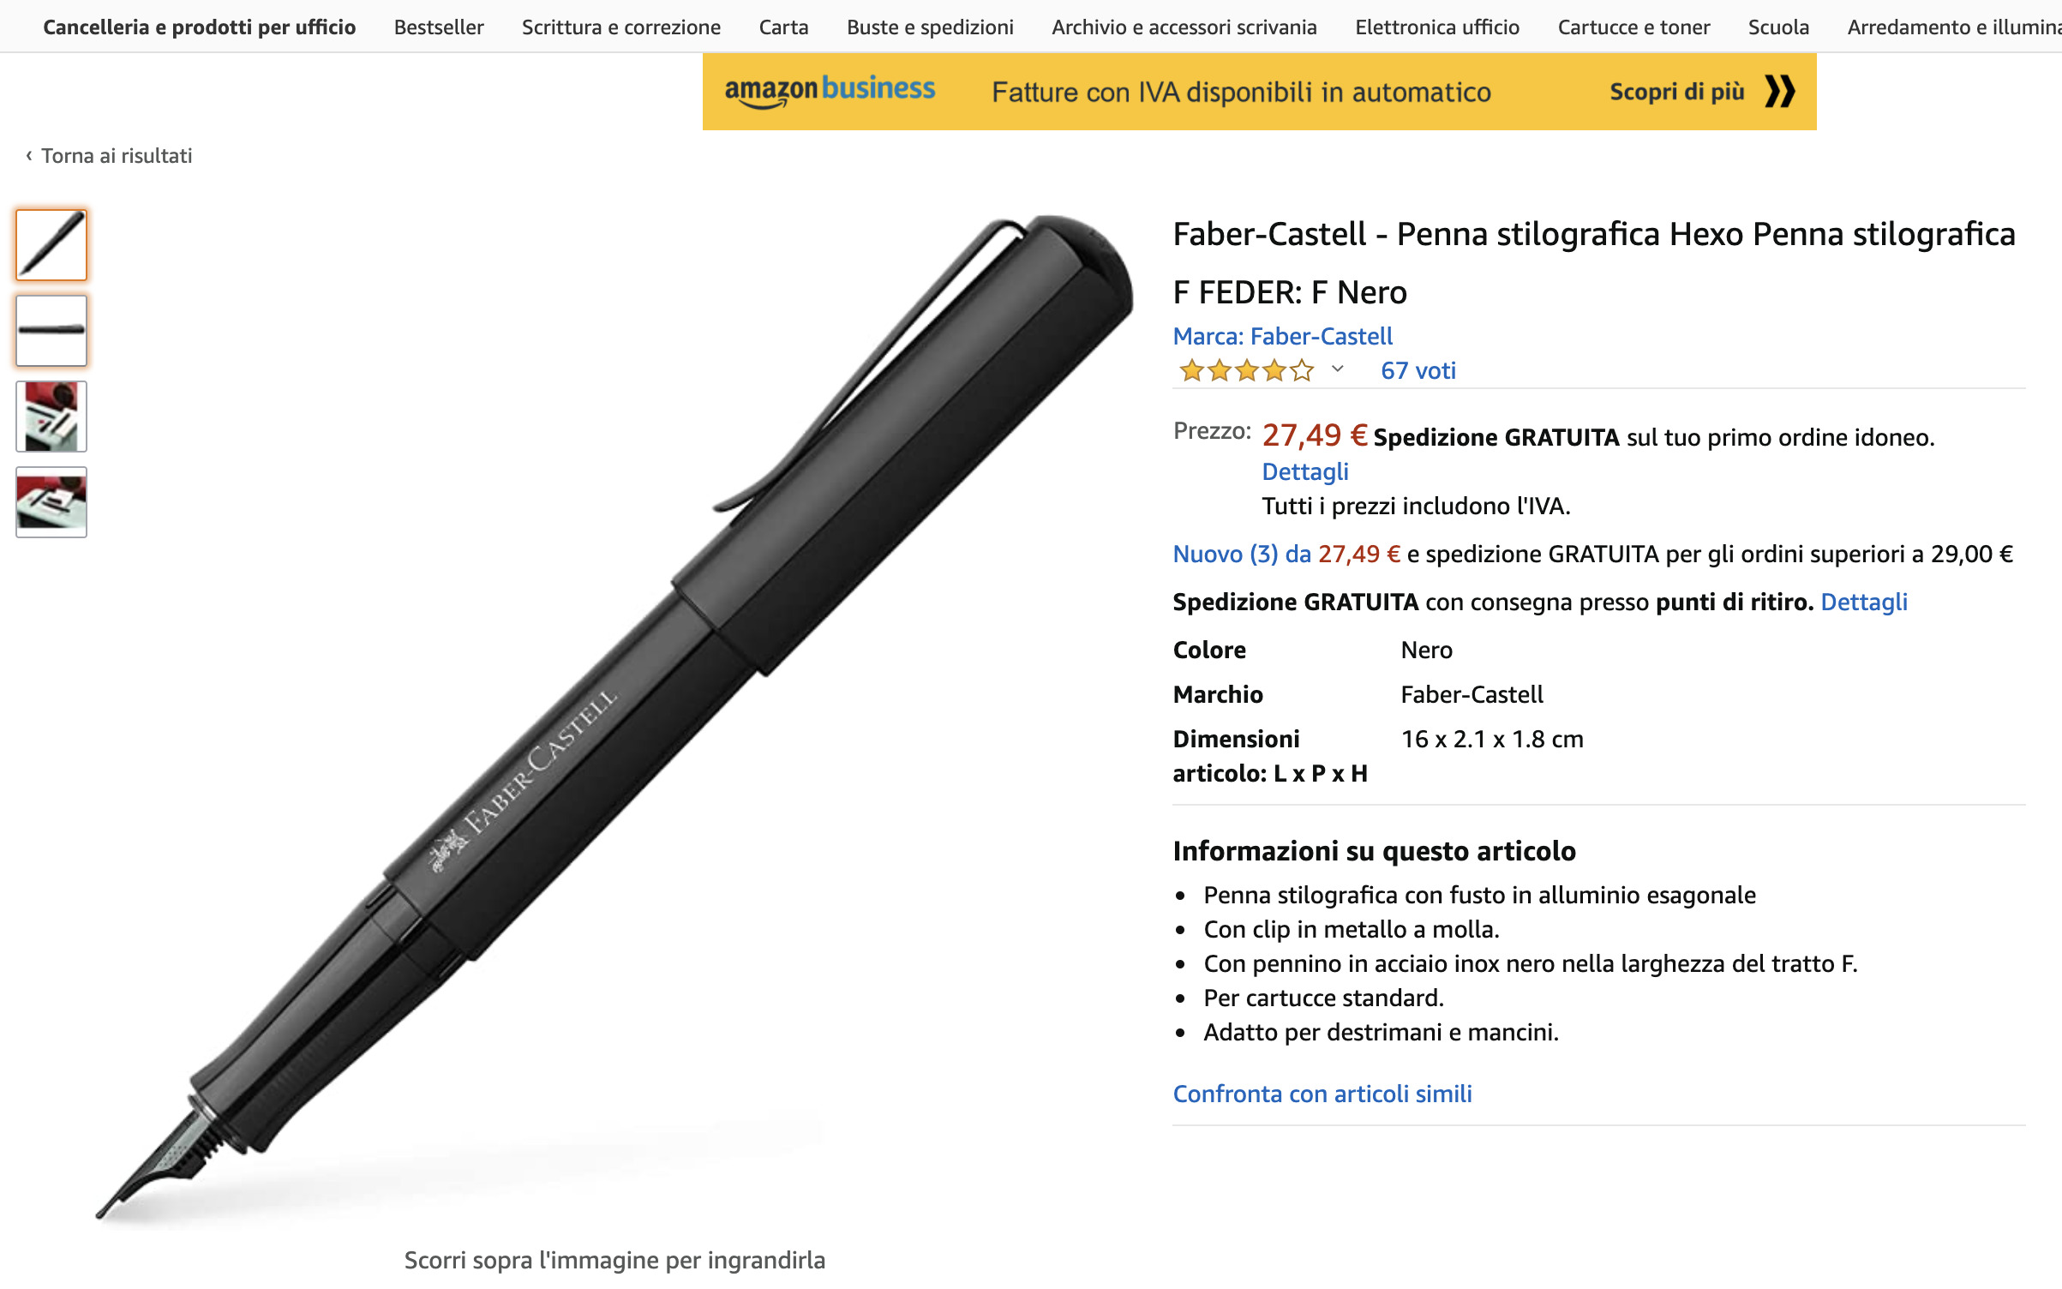
Task: Select the fourth product thumbnail
Action: 51,502
